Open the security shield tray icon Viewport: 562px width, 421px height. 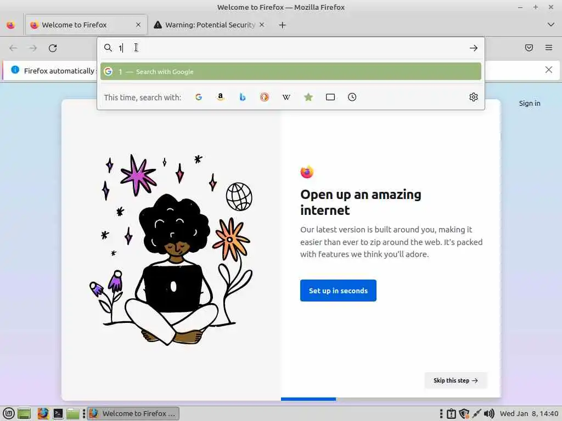tap(464, 413)
